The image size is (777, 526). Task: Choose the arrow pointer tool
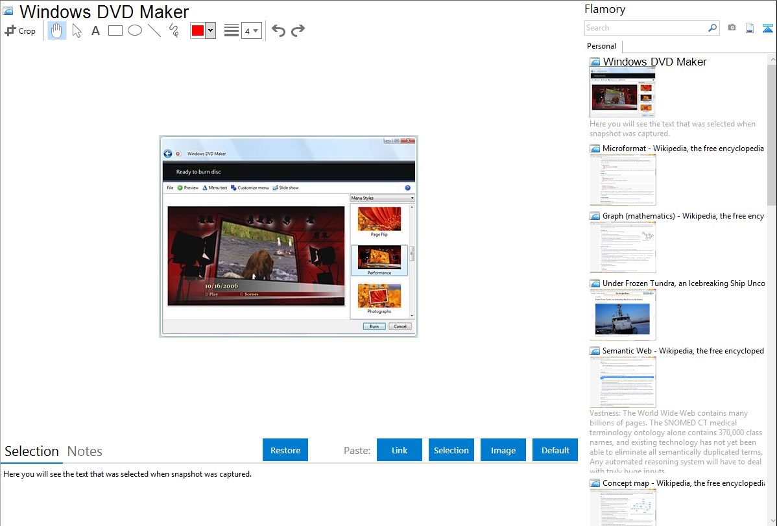[x=77, y=30]
